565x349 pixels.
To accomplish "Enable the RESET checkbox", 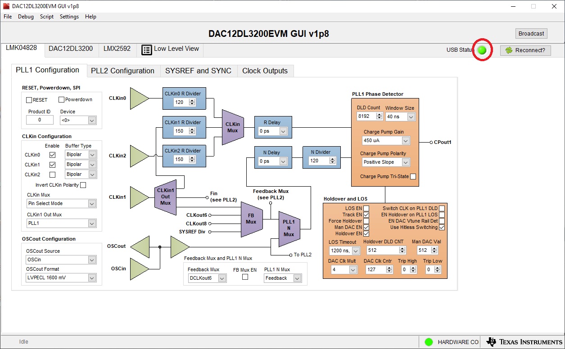I will click(29, 100).
